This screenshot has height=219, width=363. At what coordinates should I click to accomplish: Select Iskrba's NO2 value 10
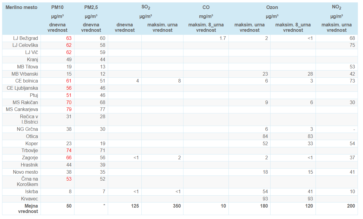(352, 191)
